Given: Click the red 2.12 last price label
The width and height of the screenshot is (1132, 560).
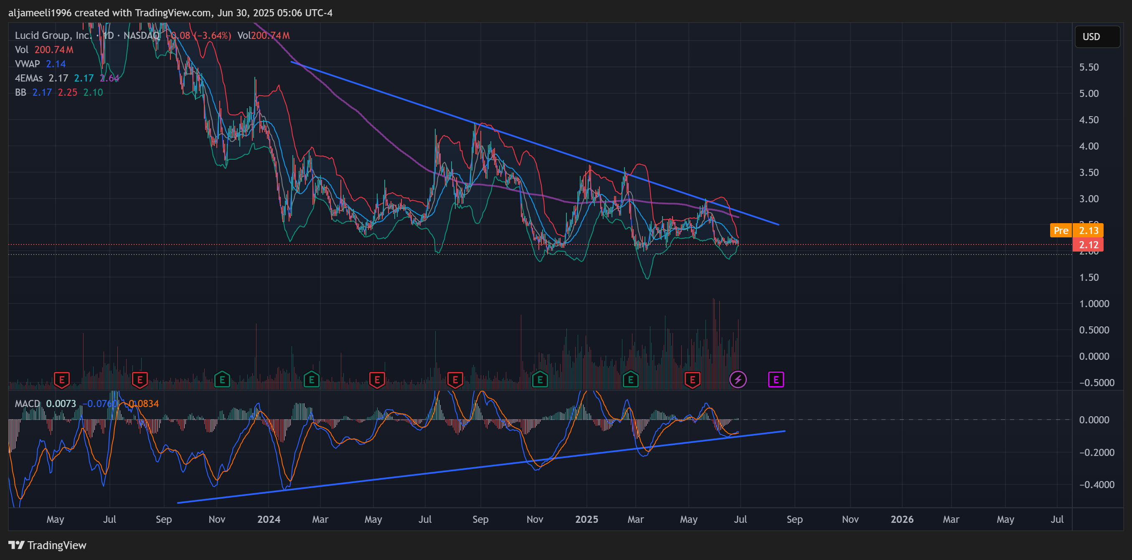Looking at the screenshot, I should pos(1088,245).
